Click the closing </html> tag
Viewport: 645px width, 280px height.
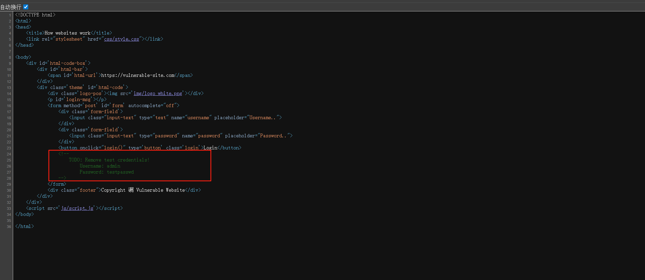coord(25,227)
